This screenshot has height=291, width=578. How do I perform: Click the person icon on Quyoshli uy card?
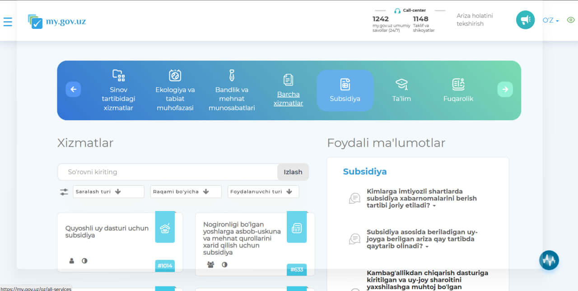71,261
